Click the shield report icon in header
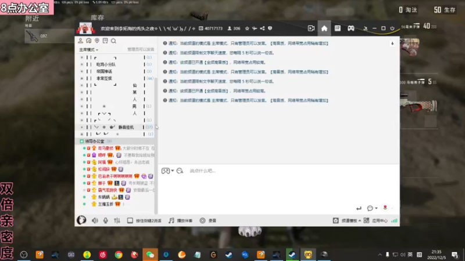This screenshot has width=465, height=261. coord(270,28)
